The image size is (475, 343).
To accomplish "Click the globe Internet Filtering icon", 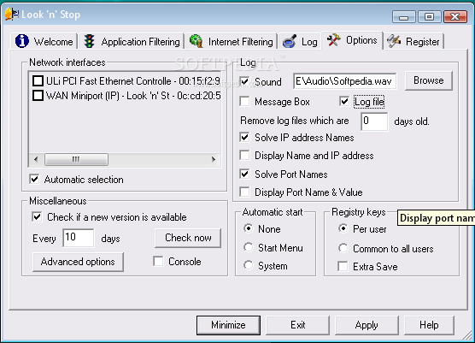I will point(196,41).
